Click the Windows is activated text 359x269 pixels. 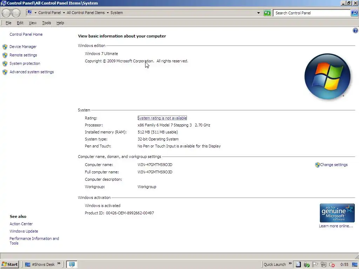(103, 206)
